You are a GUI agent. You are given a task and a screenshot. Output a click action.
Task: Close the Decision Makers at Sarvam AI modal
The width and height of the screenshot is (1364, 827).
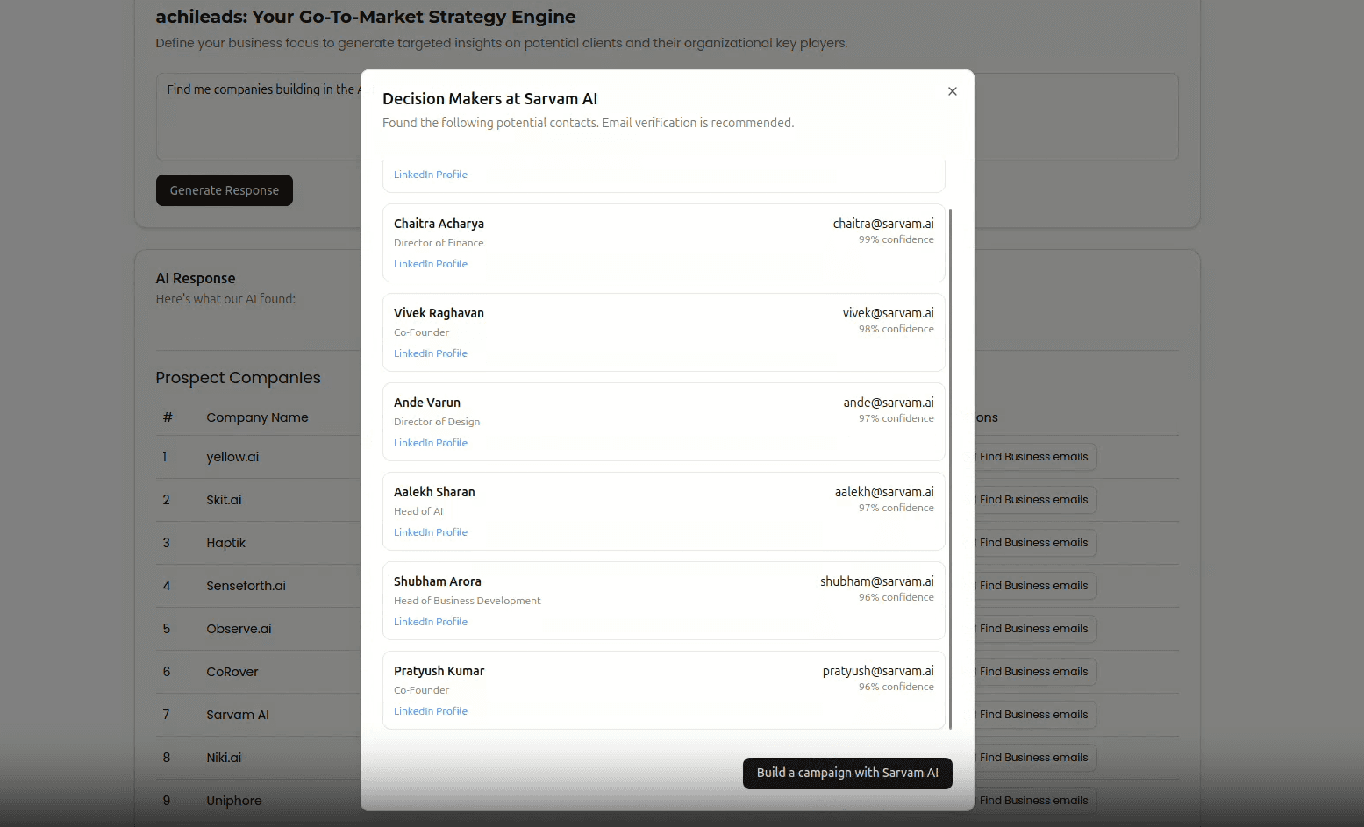coord(952,90)
